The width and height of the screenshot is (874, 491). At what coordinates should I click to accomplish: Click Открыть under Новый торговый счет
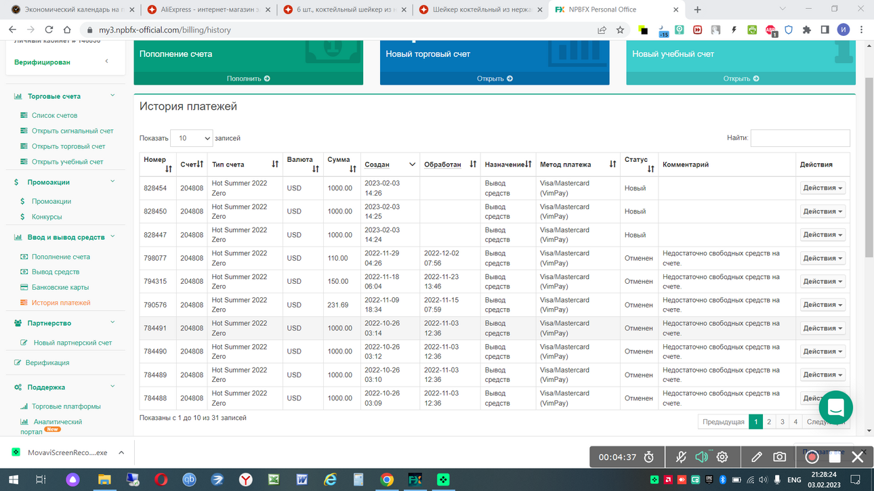pos(495,79)
